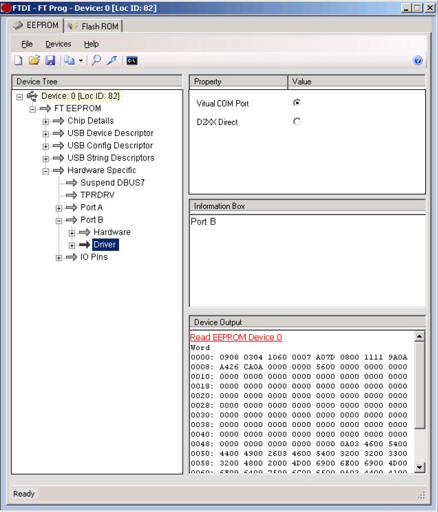The width and height of the screenshot is (438, 512).
Task: Select the Port A tree item
Action: [x=92, y=208]
